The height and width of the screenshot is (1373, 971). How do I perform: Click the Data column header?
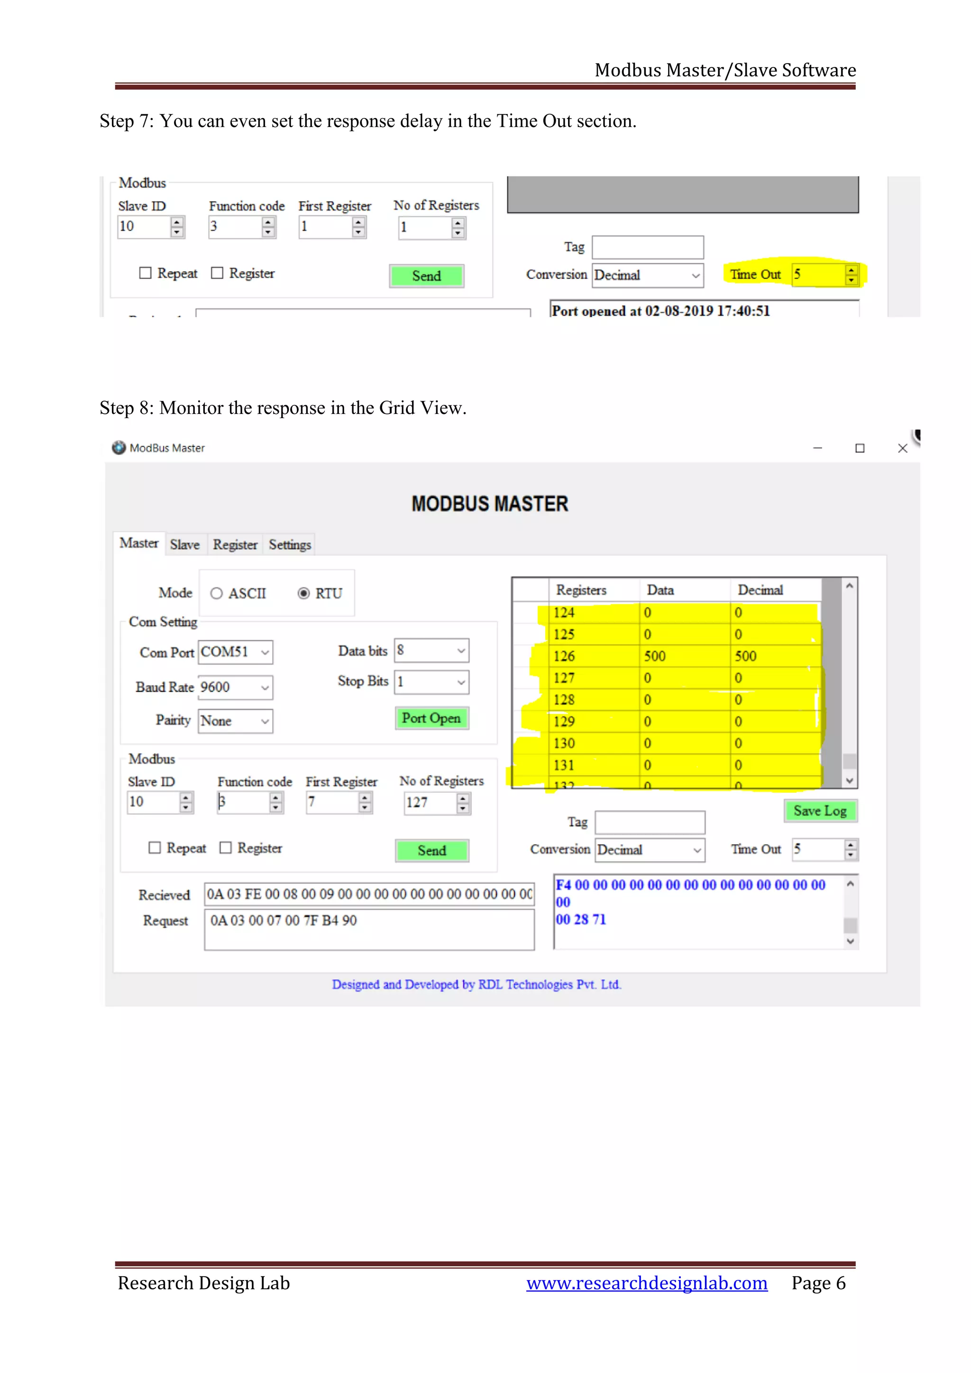(685, 590)
